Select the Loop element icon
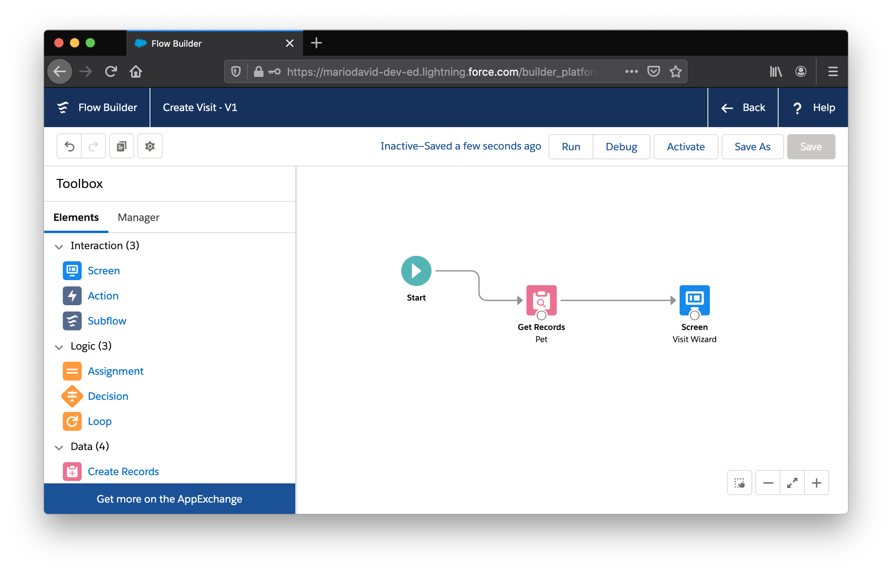 tap(72, 421)
